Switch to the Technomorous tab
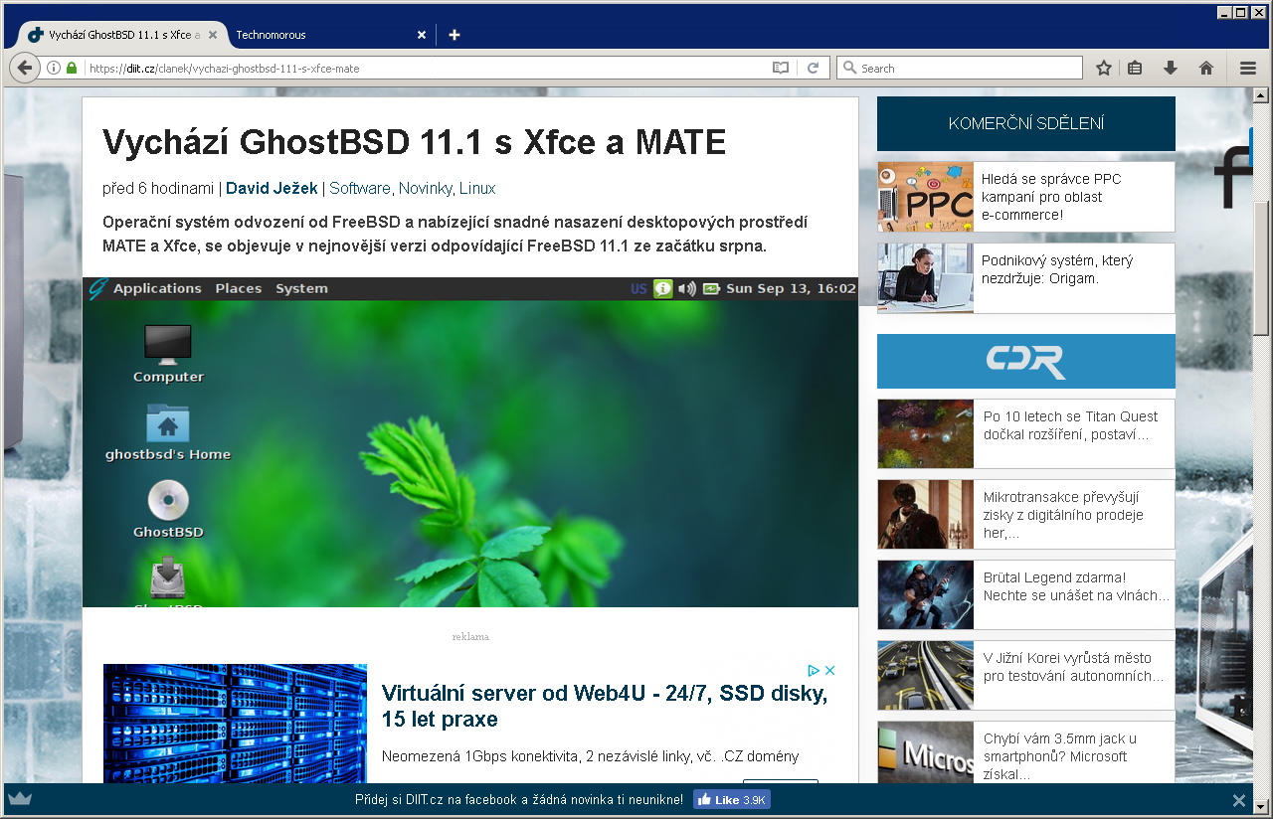Screen dimensions: 1273x819 (330, 35)
